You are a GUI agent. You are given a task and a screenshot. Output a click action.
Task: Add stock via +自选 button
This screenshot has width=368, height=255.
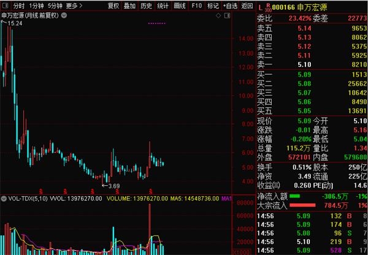coord(230,6)
